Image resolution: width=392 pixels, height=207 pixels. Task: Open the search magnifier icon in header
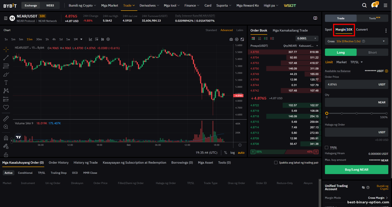364,5
